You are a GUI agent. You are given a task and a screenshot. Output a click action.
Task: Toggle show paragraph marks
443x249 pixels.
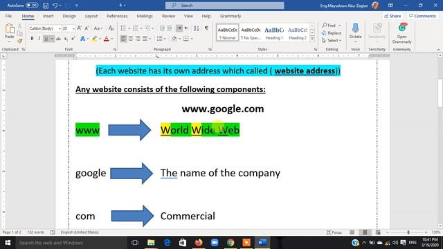point(206,28)
